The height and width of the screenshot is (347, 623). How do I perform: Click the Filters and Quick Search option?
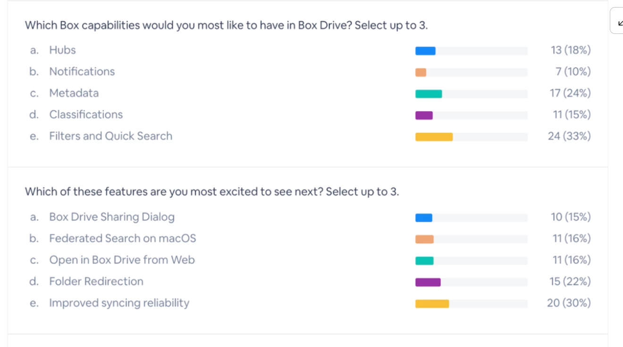pyautogui.click(x=110, y=136)
